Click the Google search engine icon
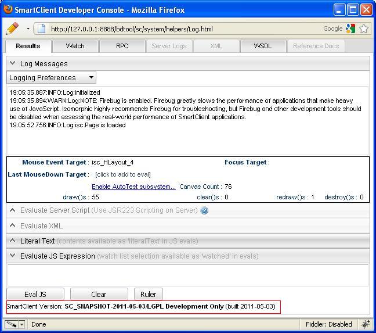Viewport: 376px width, 333px height. click(350, 28)
